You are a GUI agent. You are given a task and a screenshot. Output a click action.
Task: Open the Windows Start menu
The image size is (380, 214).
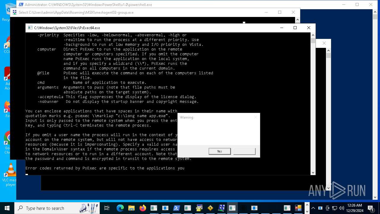pos(7,208)
